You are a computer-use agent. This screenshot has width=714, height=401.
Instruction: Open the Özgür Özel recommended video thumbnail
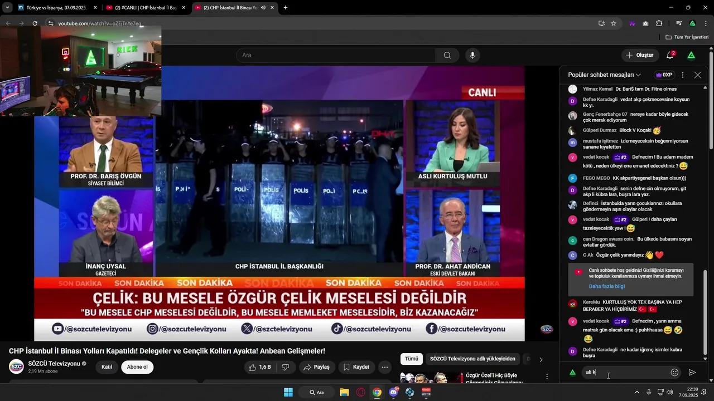pyautogui.click(x=431, y=378)
